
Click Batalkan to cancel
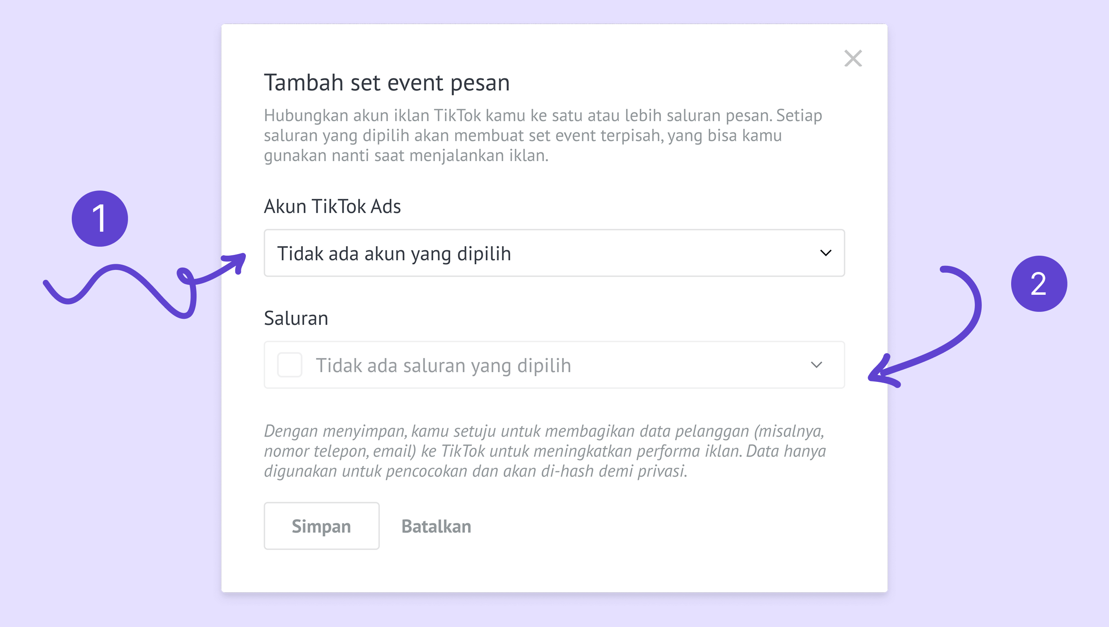pyautogui.click(x=436, y=526)
